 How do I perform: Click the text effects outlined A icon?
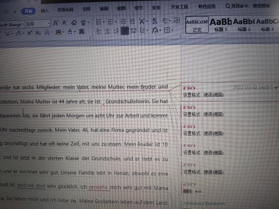click(47, 32)
